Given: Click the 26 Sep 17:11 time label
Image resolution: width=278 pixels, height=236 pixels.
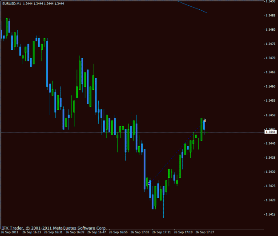Looking at the screenshot, I should (161, 232).
